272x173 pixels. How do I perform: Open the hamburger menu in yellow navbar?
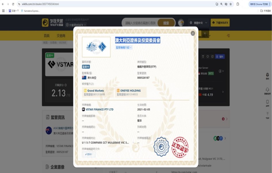pyautogui.click(x=228, y=35)
